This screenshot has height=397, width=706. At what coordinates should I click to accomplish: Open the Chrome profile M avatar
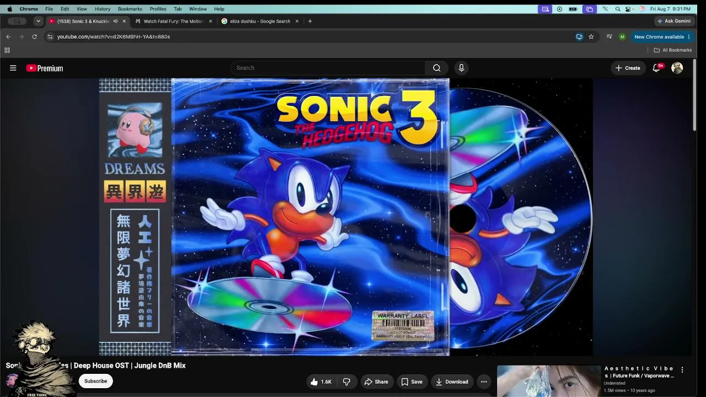[622, 36]
